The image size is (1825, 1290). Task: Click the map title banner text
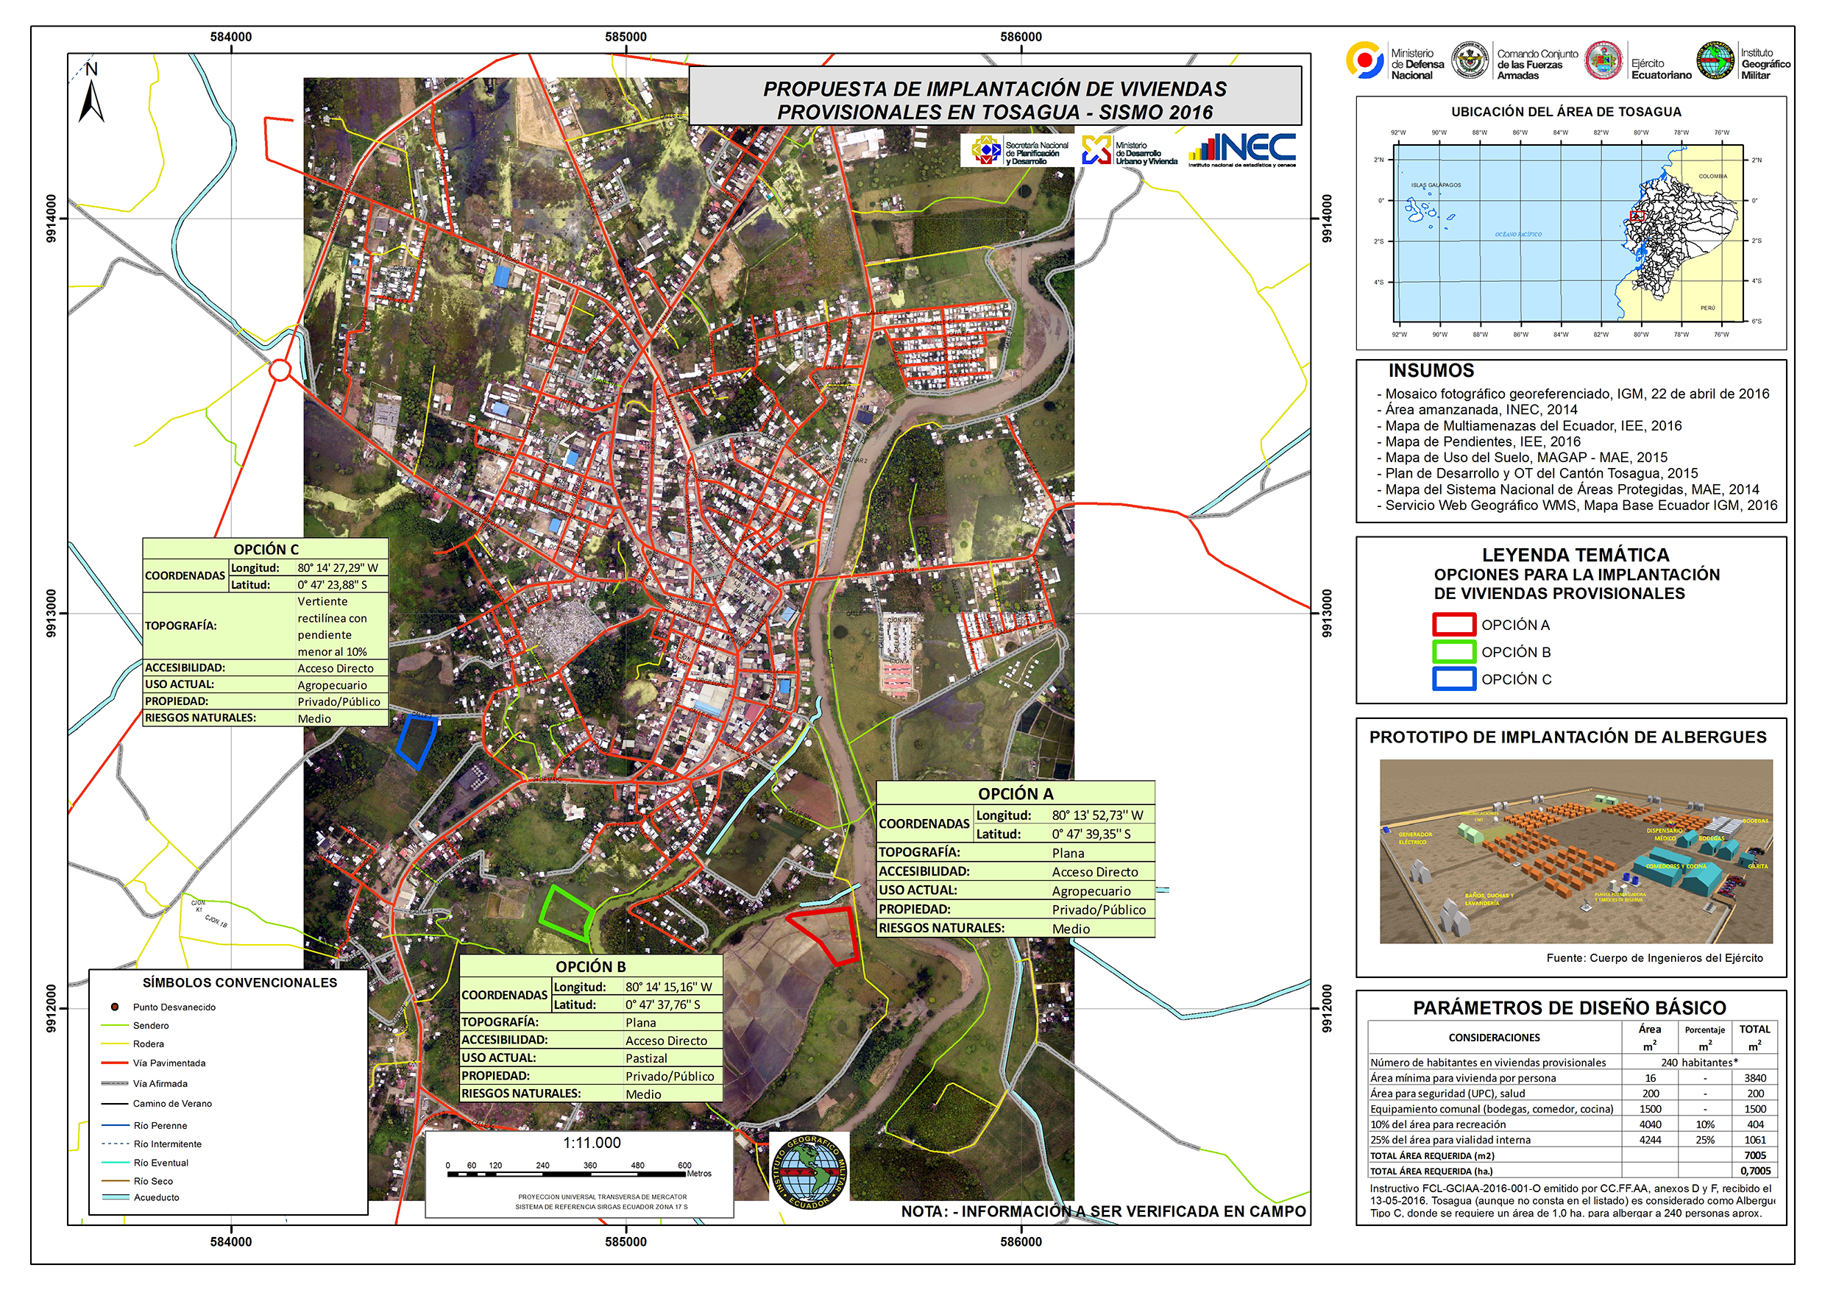pos(994,99)
